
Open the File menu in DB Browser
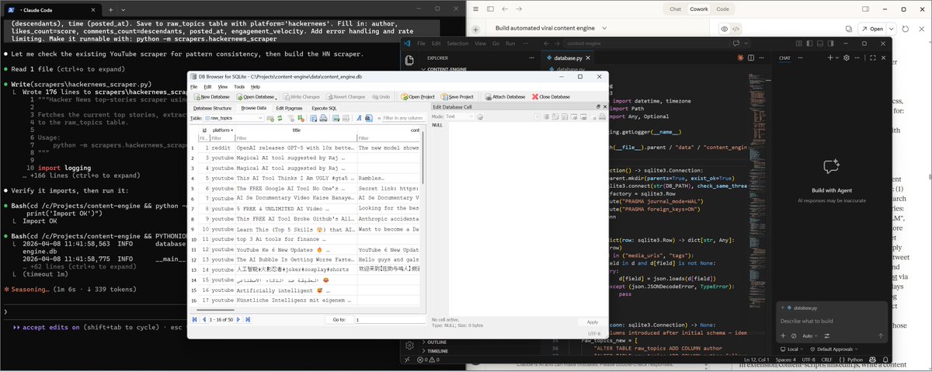point(194,87)
